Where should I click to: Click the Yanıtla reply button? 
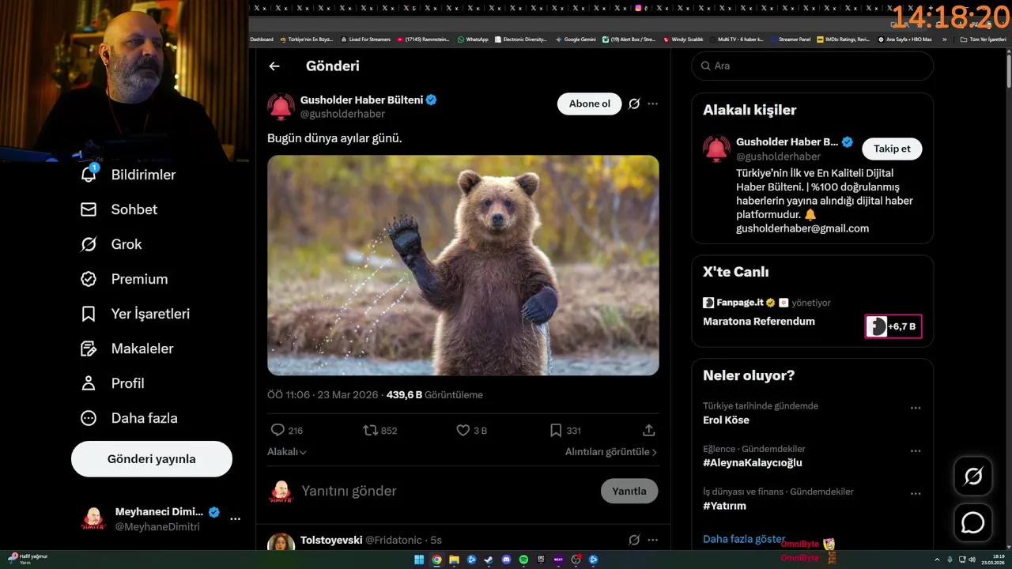pos(629,491)
